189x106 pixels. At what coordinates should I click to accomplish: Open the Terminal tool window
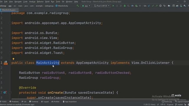(34, 102)
